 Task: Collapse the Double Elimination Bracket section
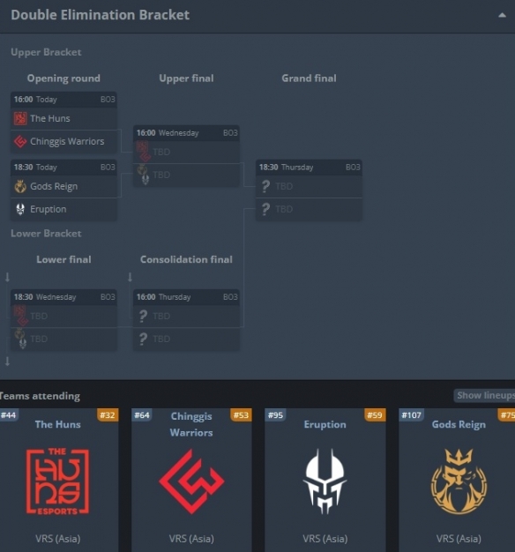pyautogui.click(x=502, y=15)
